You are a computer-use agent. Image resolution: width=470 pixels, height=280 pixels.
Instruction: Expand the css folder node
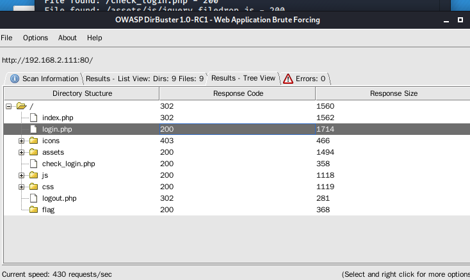coord(21,187)
